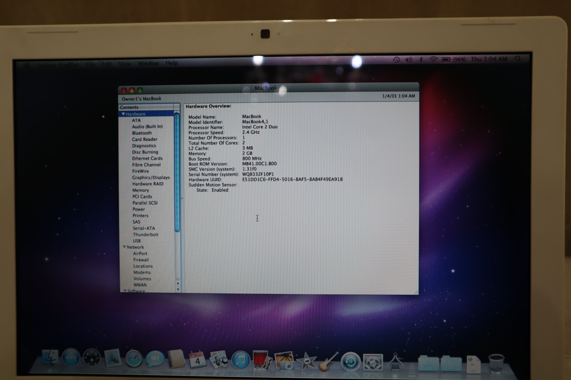Image resolution: width=571 pixels, height=380 pixels.
Task: Select Memory in the Hardware list
Action: [141, 190]
